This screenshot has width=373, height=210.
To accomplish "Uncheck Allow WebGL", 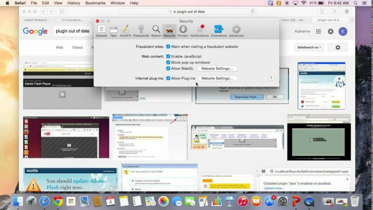I will point(168,69).
